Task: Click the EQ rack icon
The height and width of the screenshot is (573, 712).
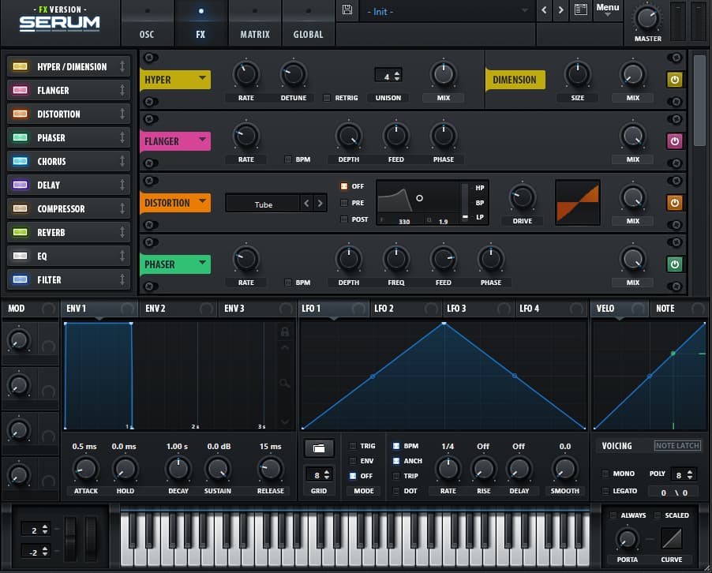Action: (x=20, y=256)
